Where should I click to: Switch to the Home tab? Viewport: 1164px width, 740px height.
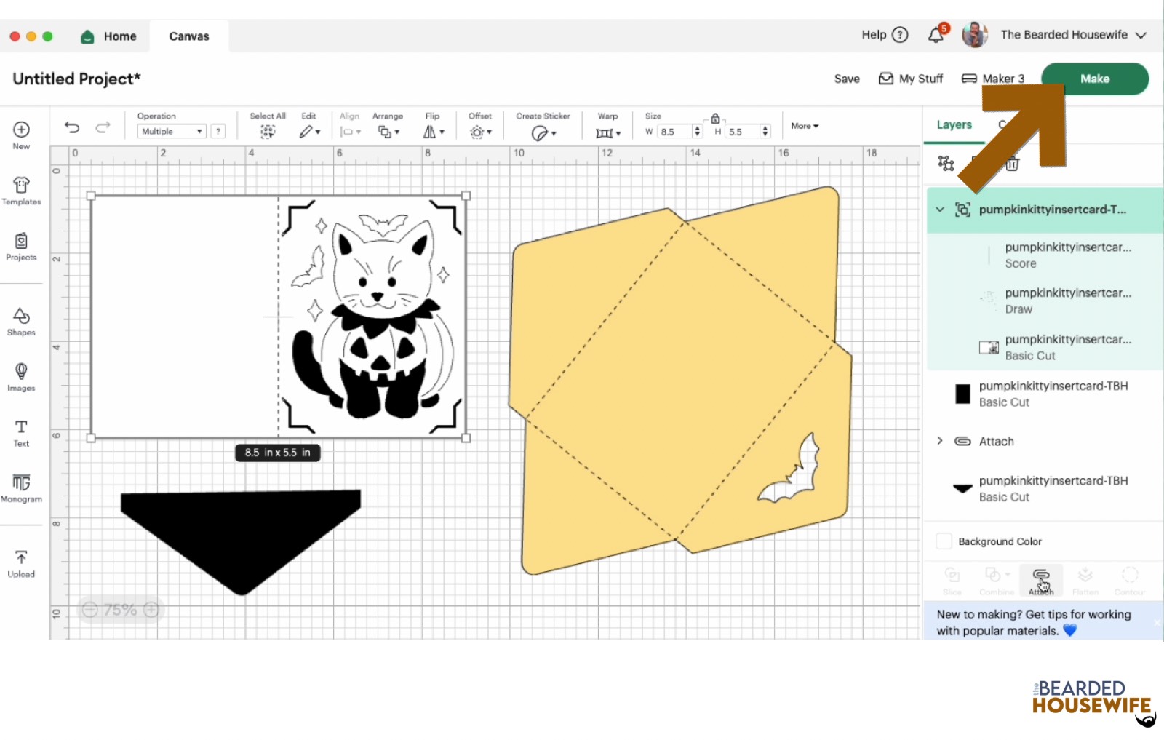pyautogui.click(x=109, y=36)
